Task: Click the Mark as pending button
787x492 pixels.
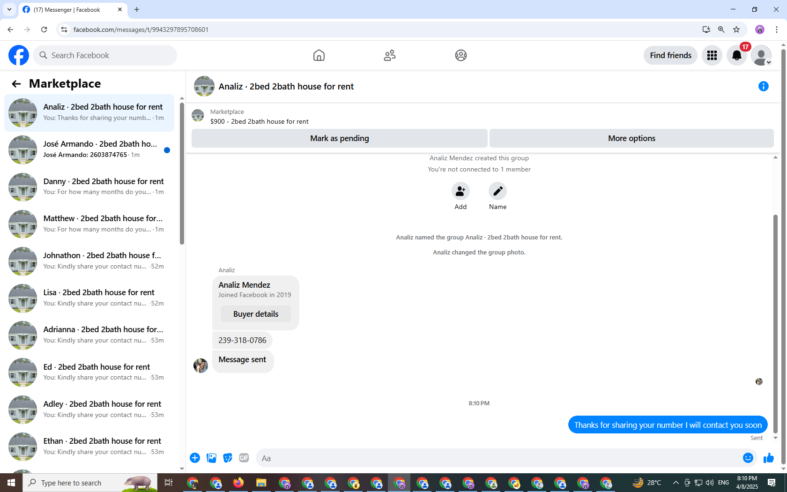Action: coord(340,138)
